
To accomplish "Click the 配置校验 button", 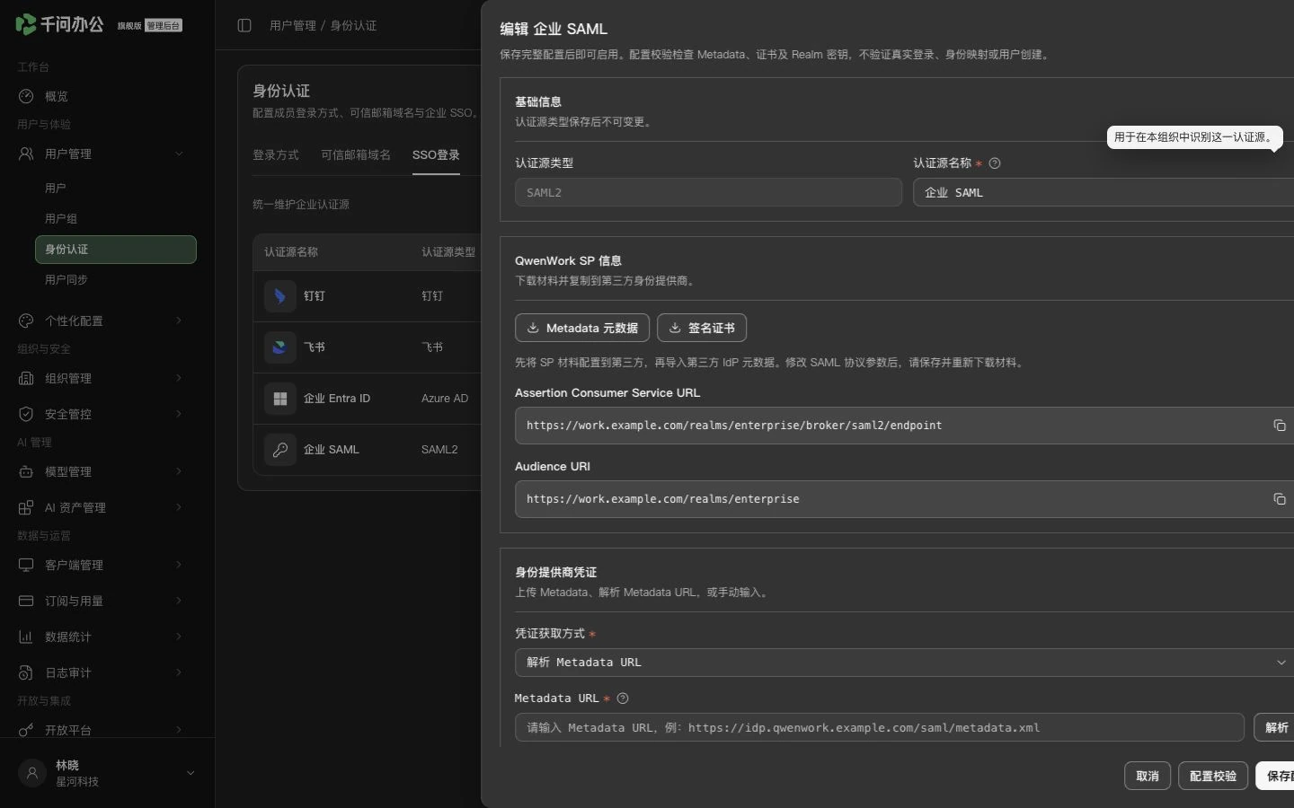I will [1213, 776].
